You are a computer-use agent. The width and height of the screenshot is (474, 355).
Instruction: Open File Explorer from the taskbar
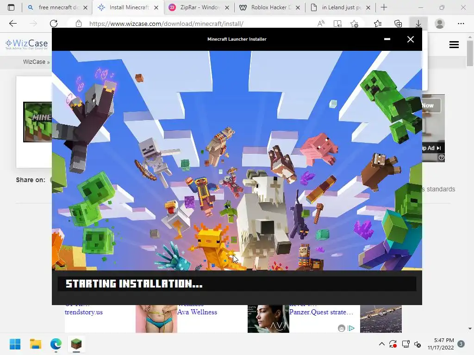(x=35, y=344)
